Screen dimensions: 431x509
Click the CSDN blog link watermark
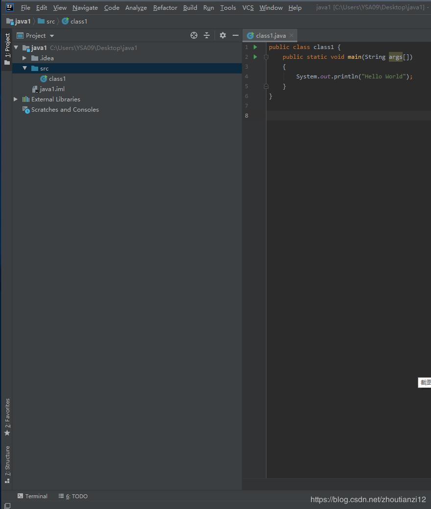(x=368, y=499)
